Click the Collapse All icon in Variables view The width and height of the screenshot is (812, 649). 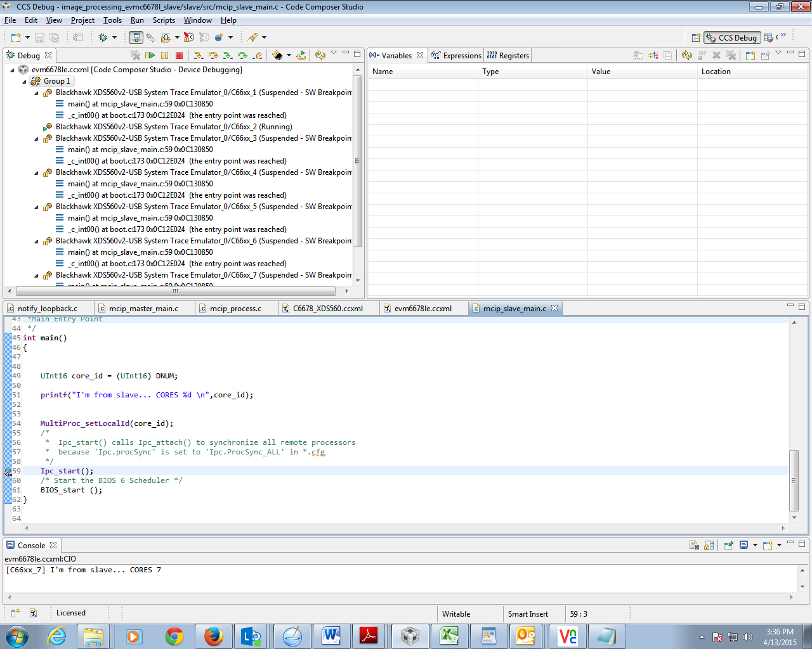(668, 56)
